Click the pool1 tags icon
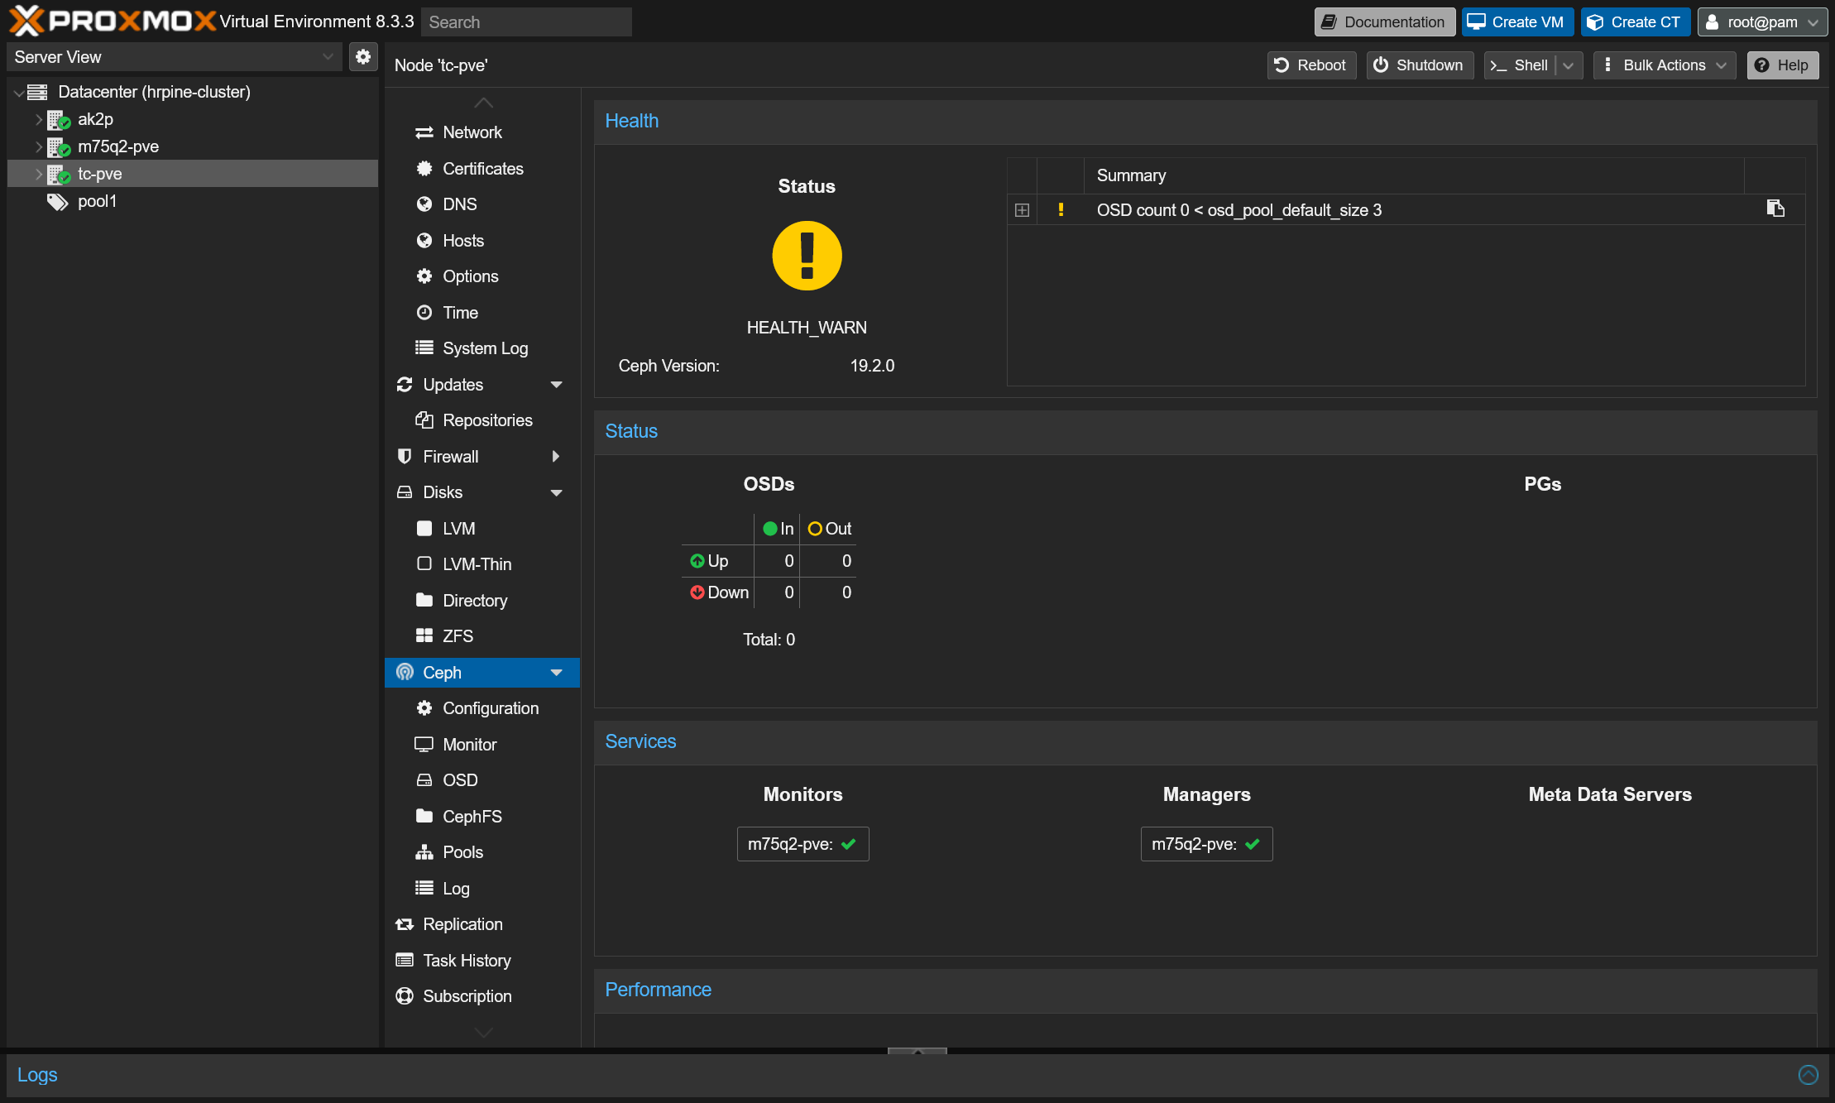 [57, 201]
